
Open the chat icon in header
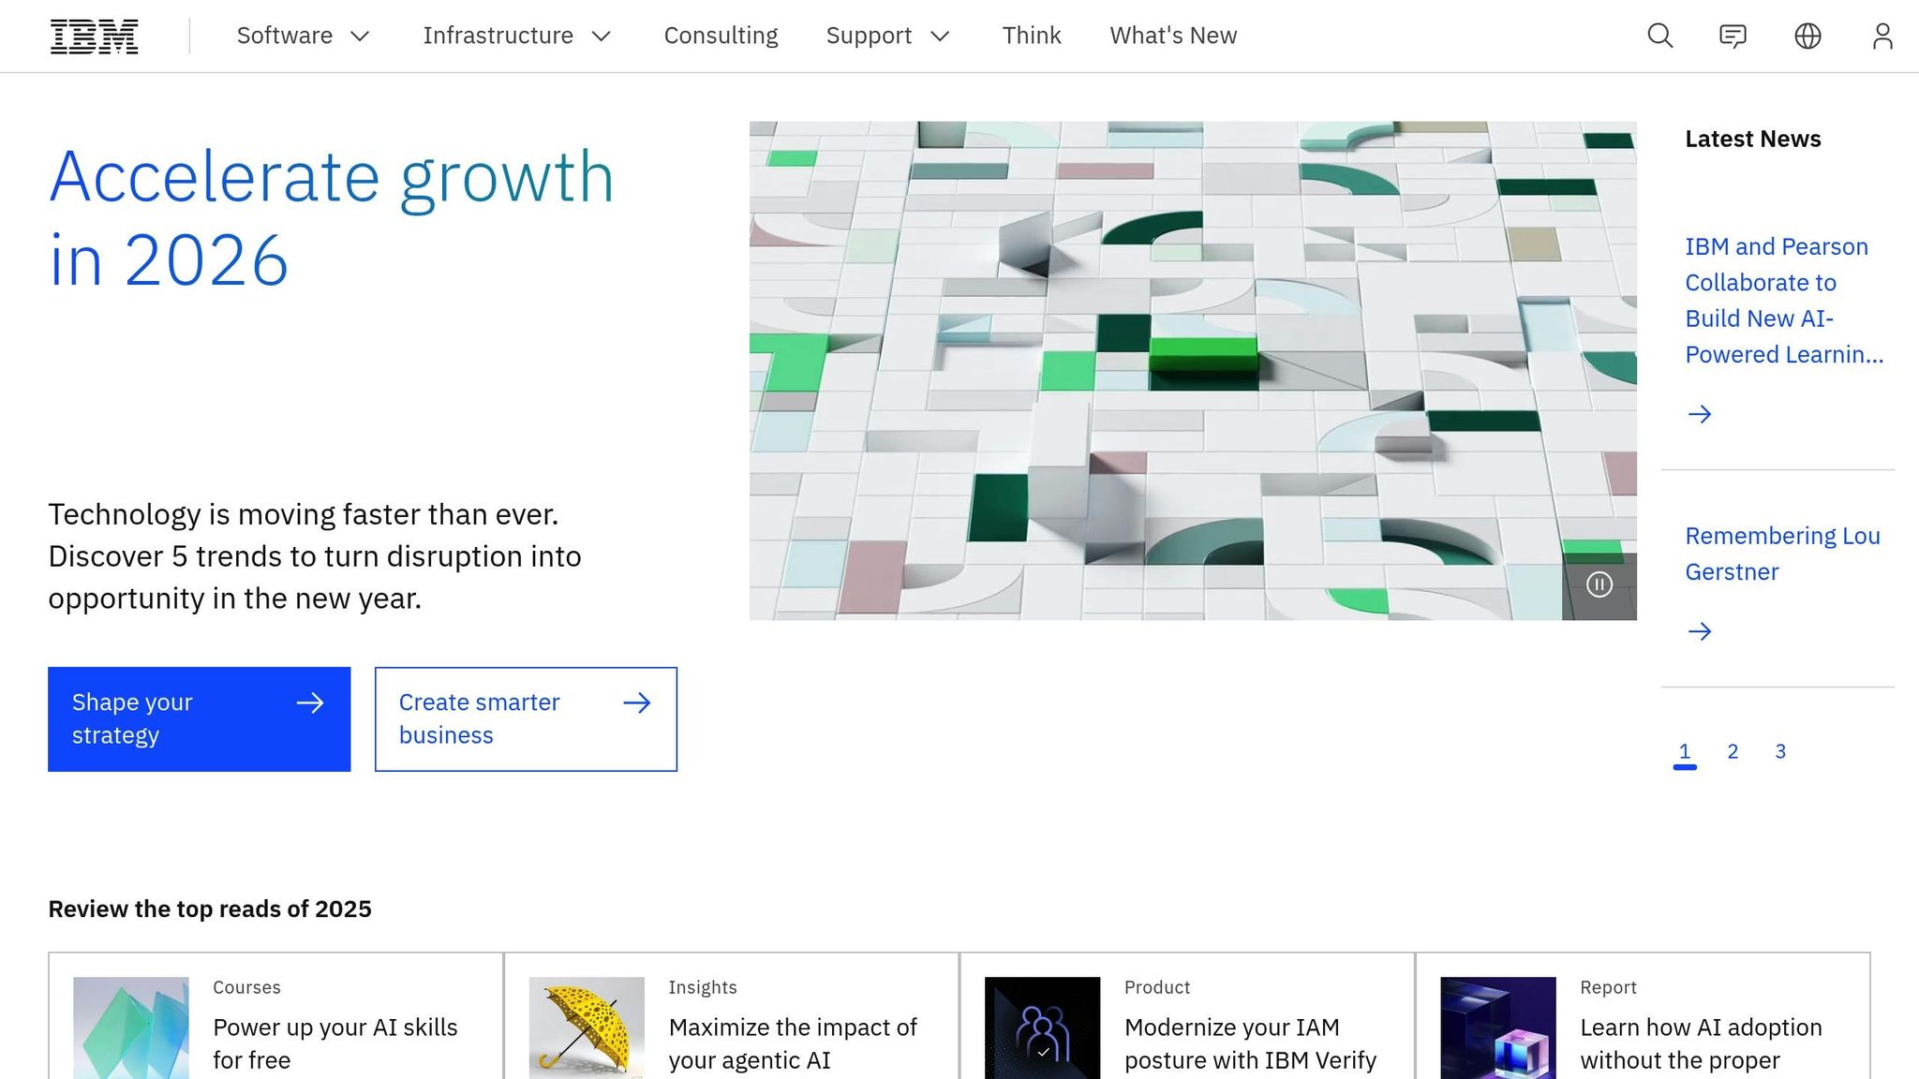point(1733,36)
